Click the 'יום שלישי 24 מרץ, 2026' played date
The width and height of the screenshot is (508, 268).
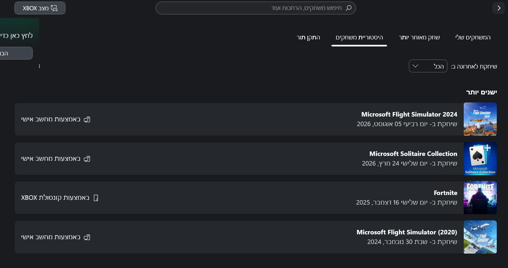[395, 163]
